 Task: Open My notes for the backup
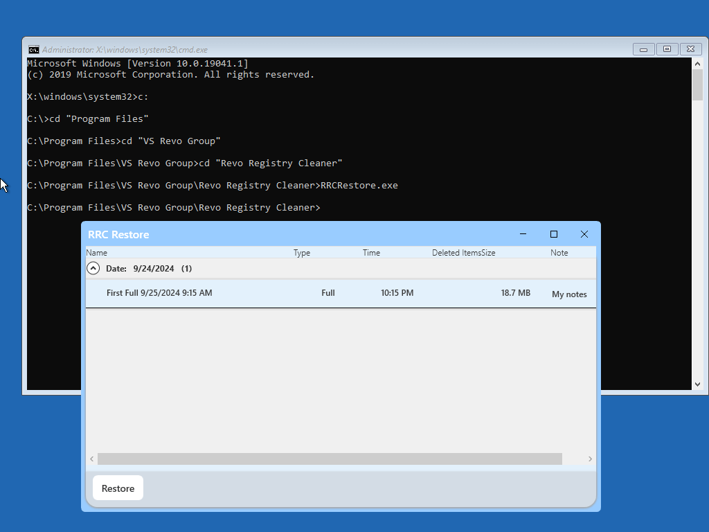click(569, 294)
